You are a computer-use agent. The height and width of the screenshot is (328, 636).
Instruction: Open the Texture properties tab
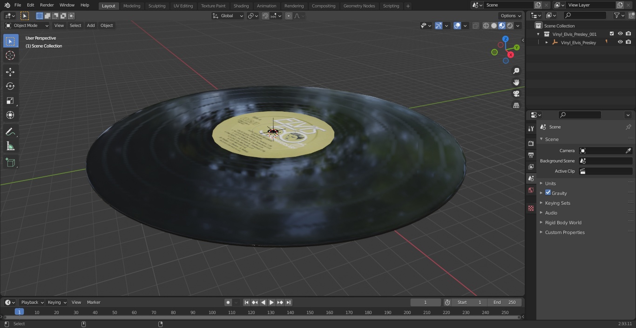pyautogui.click(x=531, y=208)
